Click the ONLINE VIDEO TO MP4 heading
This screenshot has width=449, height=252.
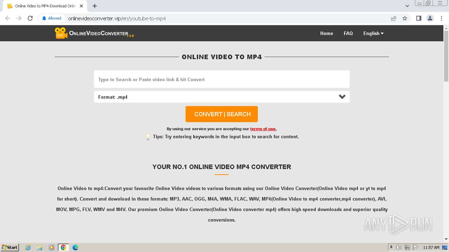(x=222, y=57)
